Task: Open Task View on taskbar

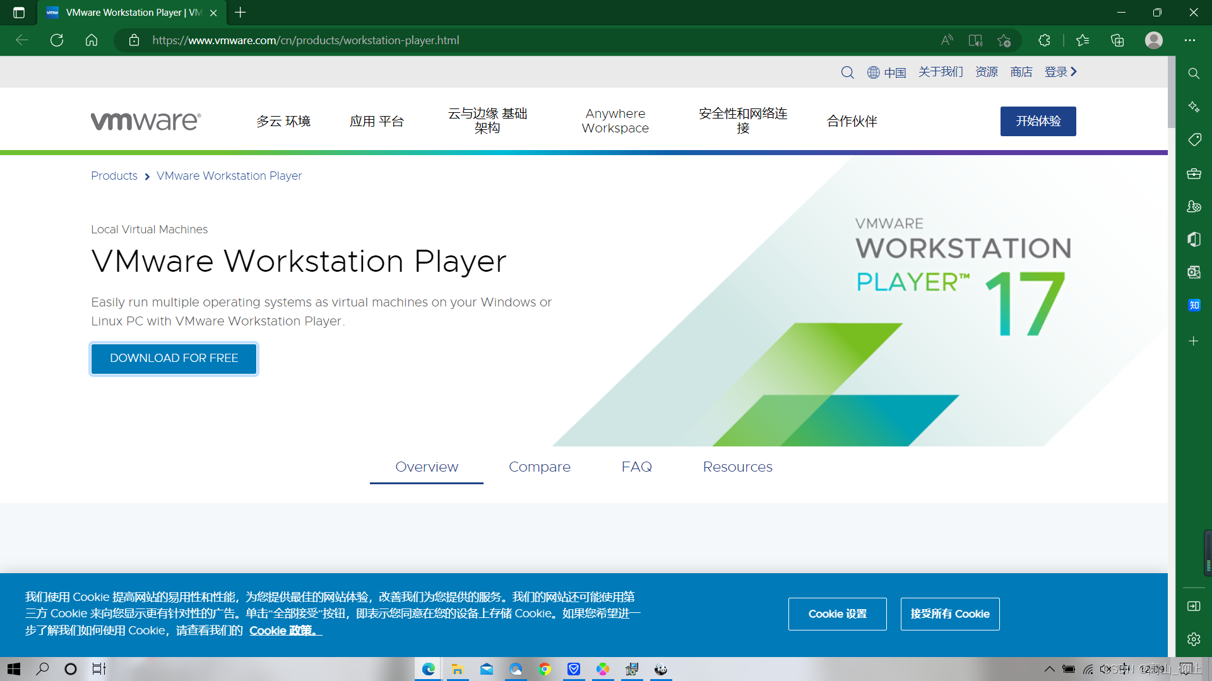Action: [99, 669]
